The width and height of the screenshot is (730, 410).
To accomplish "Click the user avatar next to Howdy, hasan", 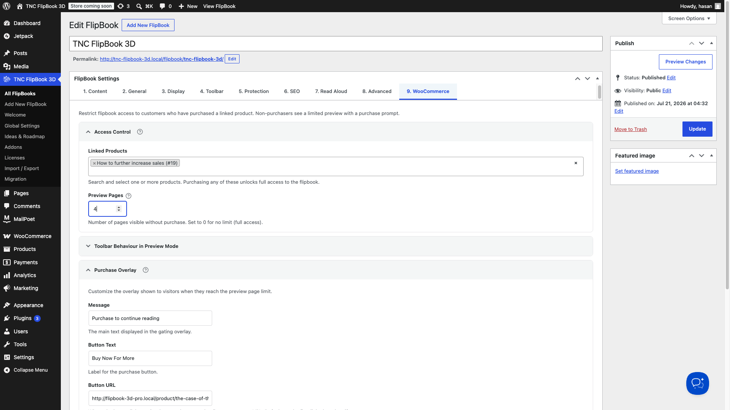I will tap(718, 6).
